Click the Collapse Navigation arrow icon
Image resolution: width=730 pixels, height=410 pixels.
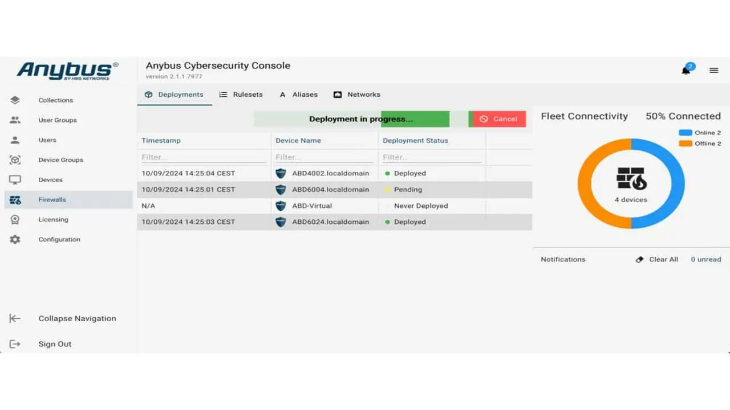coord(15,319)
